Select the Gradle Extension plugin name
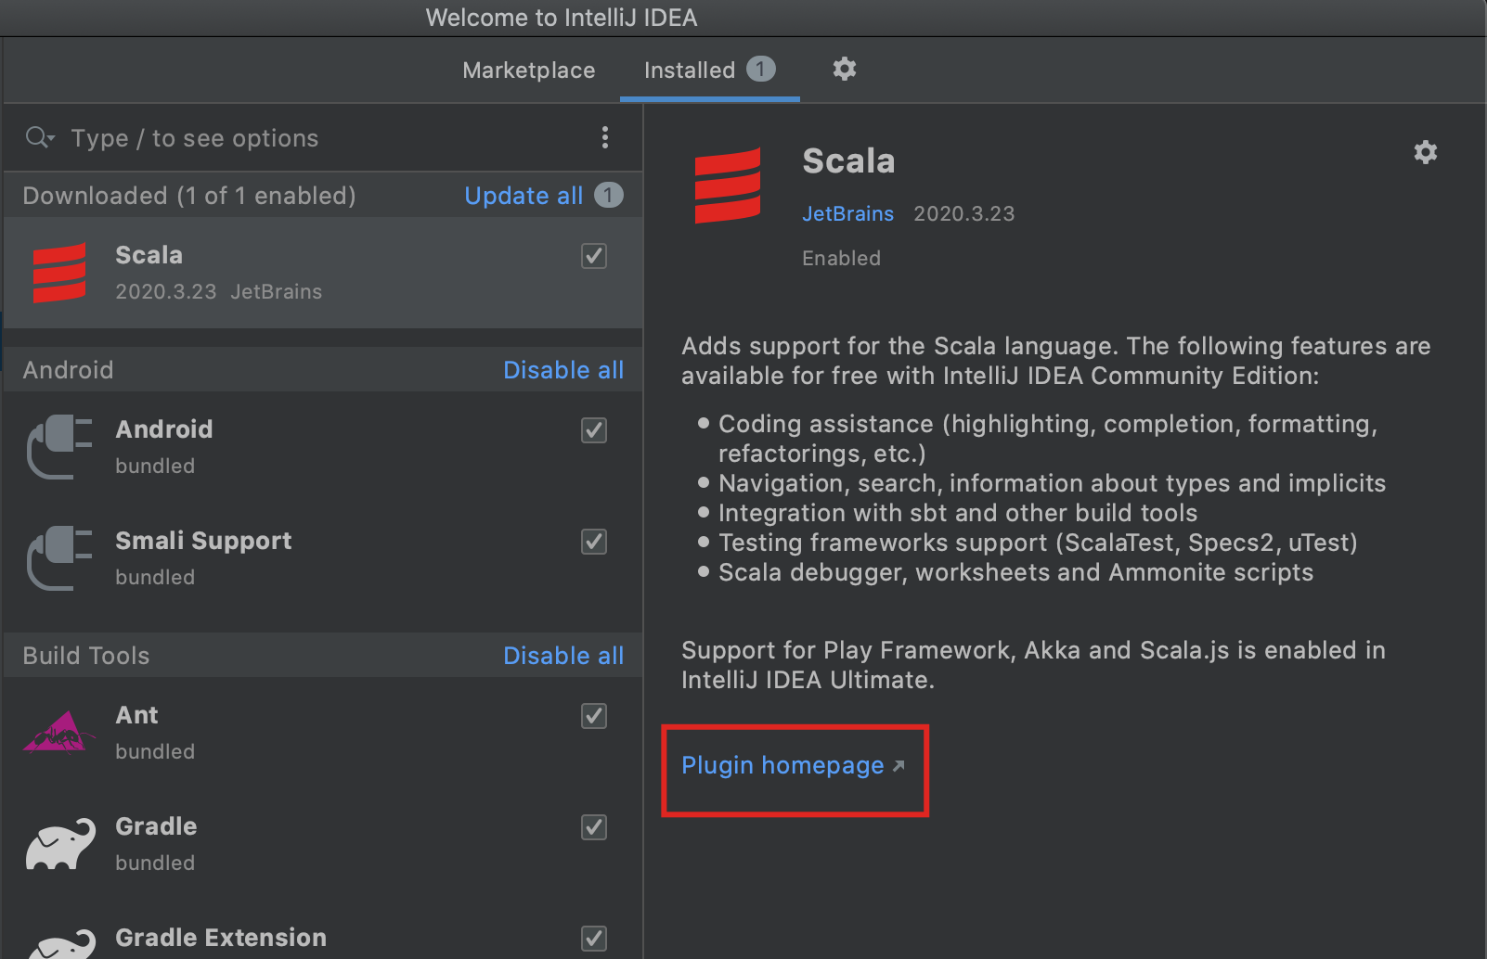1487x959 pixels. click(x=221, y=938)
